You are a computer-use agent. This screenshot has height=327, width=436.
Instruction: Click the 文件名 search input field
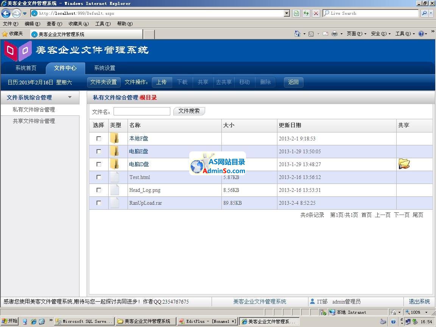(x=142, y=111)
